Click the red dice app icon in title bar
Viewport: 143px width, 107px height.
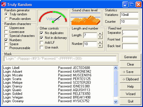click(4, 5)
